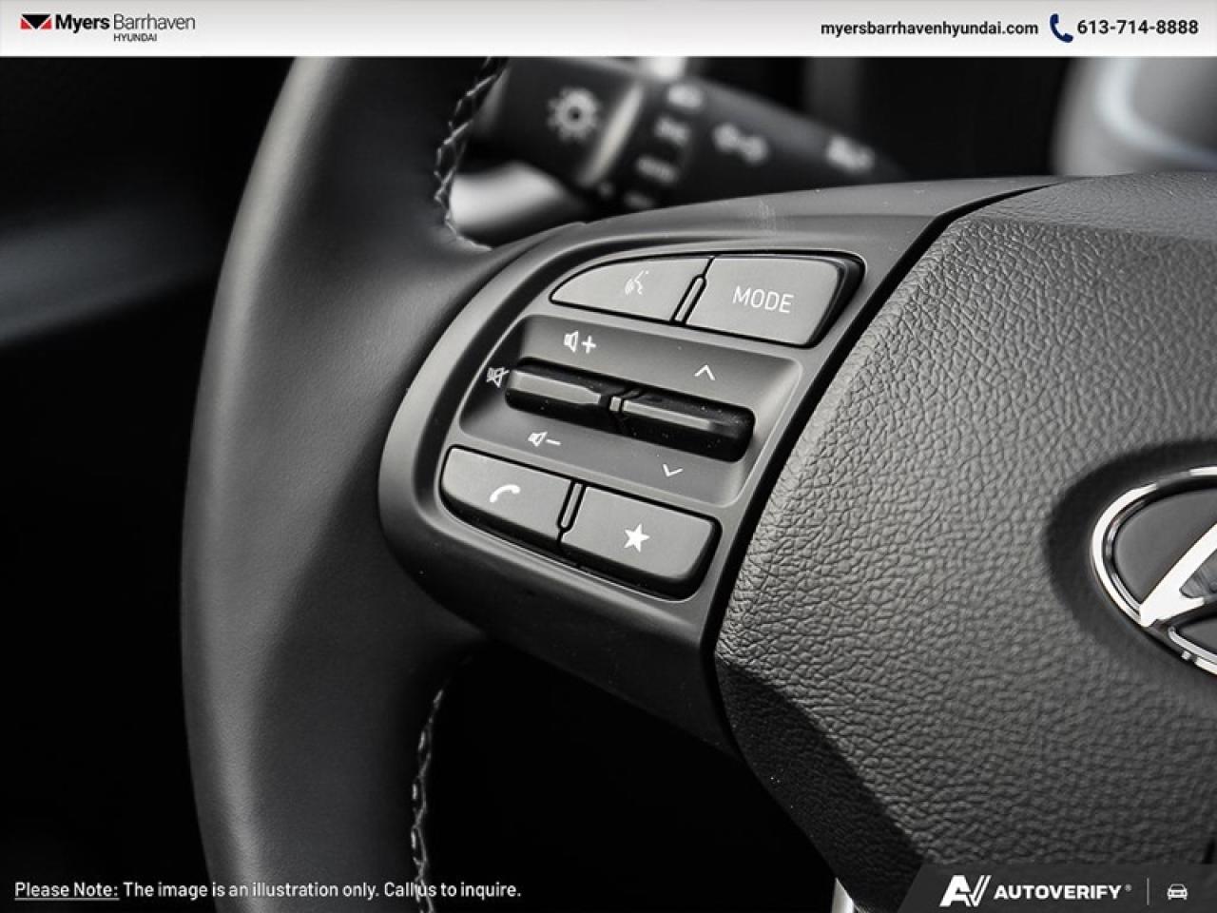
Task: Click the down chevron track selector
Action: pyautogui.click(x=674, y=468)
